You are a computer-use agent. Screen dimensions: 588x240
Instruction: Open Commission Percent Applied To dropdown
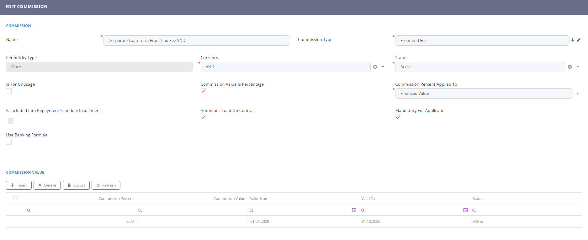pos(577,94)
